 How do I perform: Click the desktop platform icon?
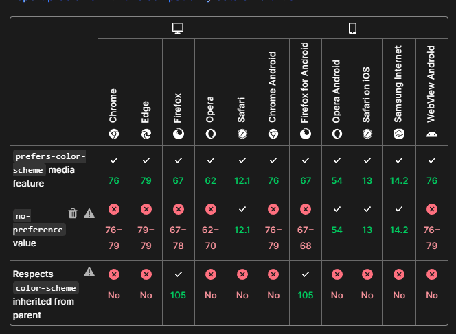[x=178, y=28]
